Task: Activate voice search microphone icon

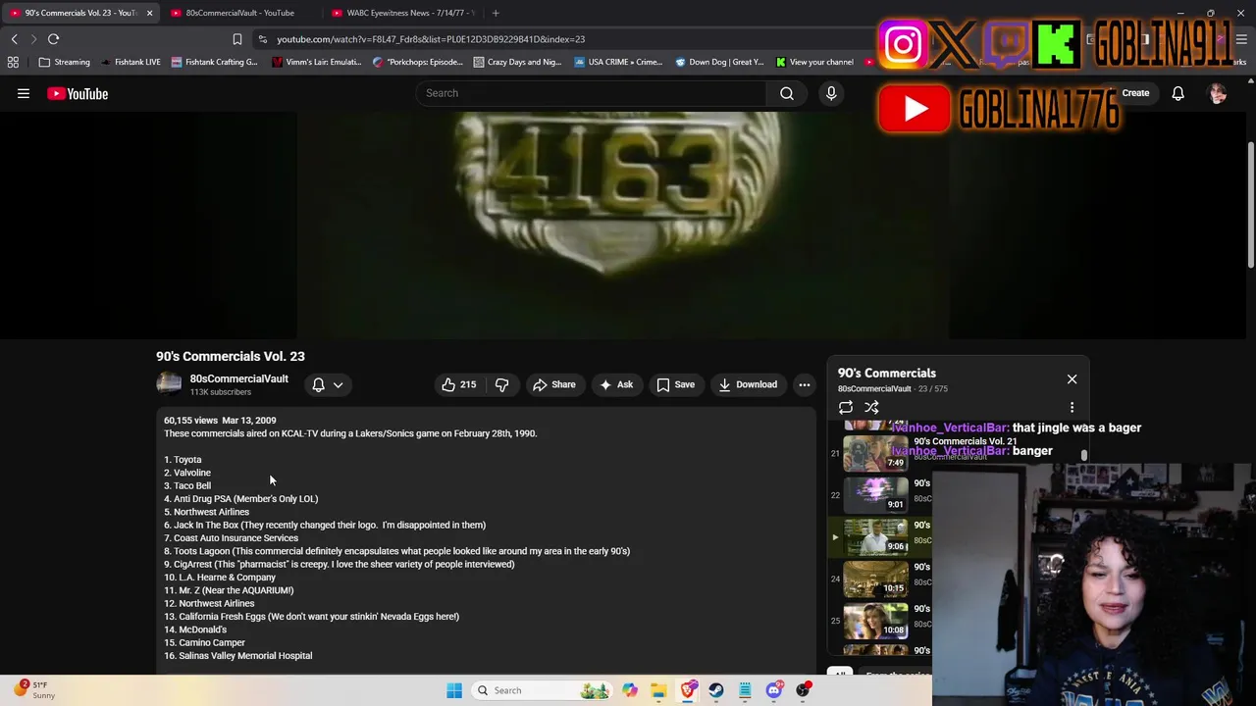Action: 831,93
